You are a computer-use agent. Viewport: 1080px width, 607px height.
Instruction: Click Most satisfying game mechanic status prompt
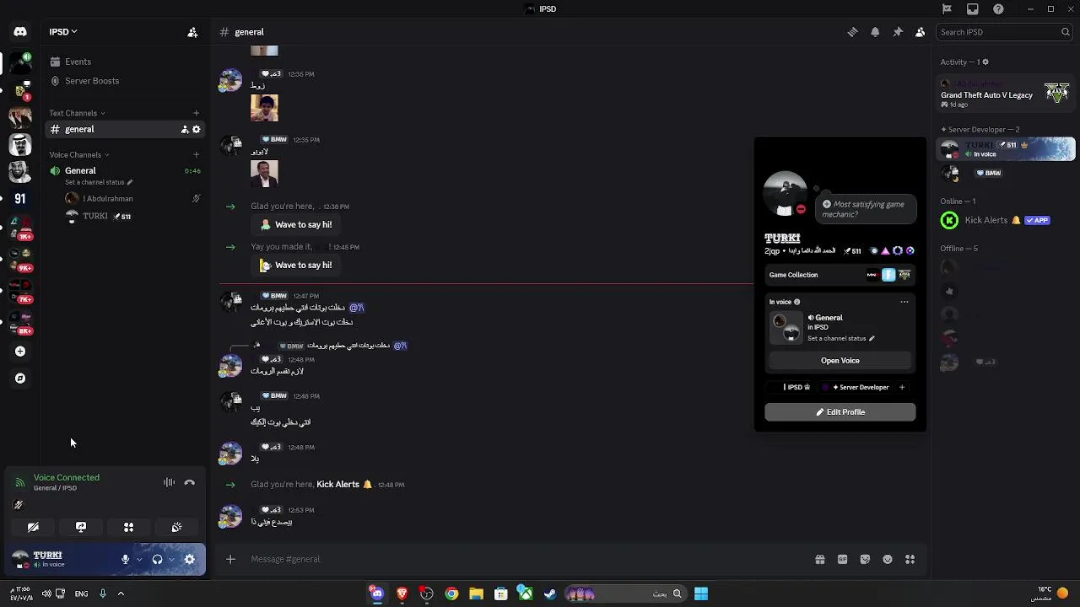click(867, 209)
